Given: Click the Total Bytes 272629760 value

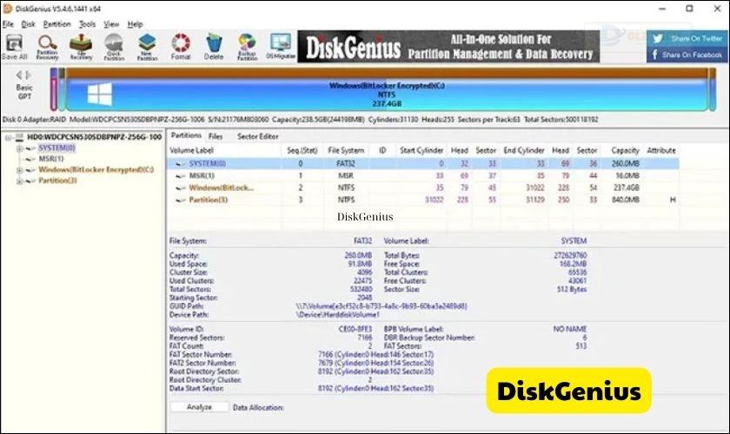Looking at the screenshot, I should tap(570, 255).
